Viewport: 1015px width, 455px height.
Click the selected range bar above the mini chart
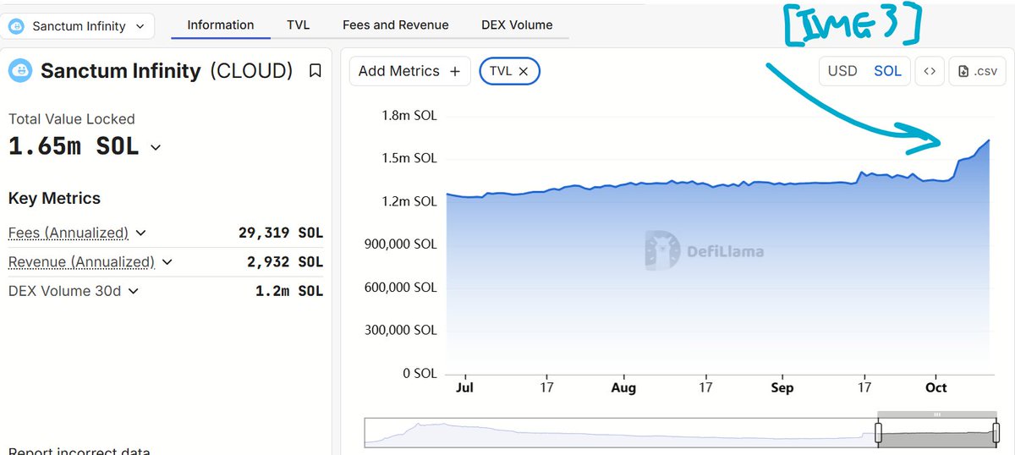pos(936,414)
